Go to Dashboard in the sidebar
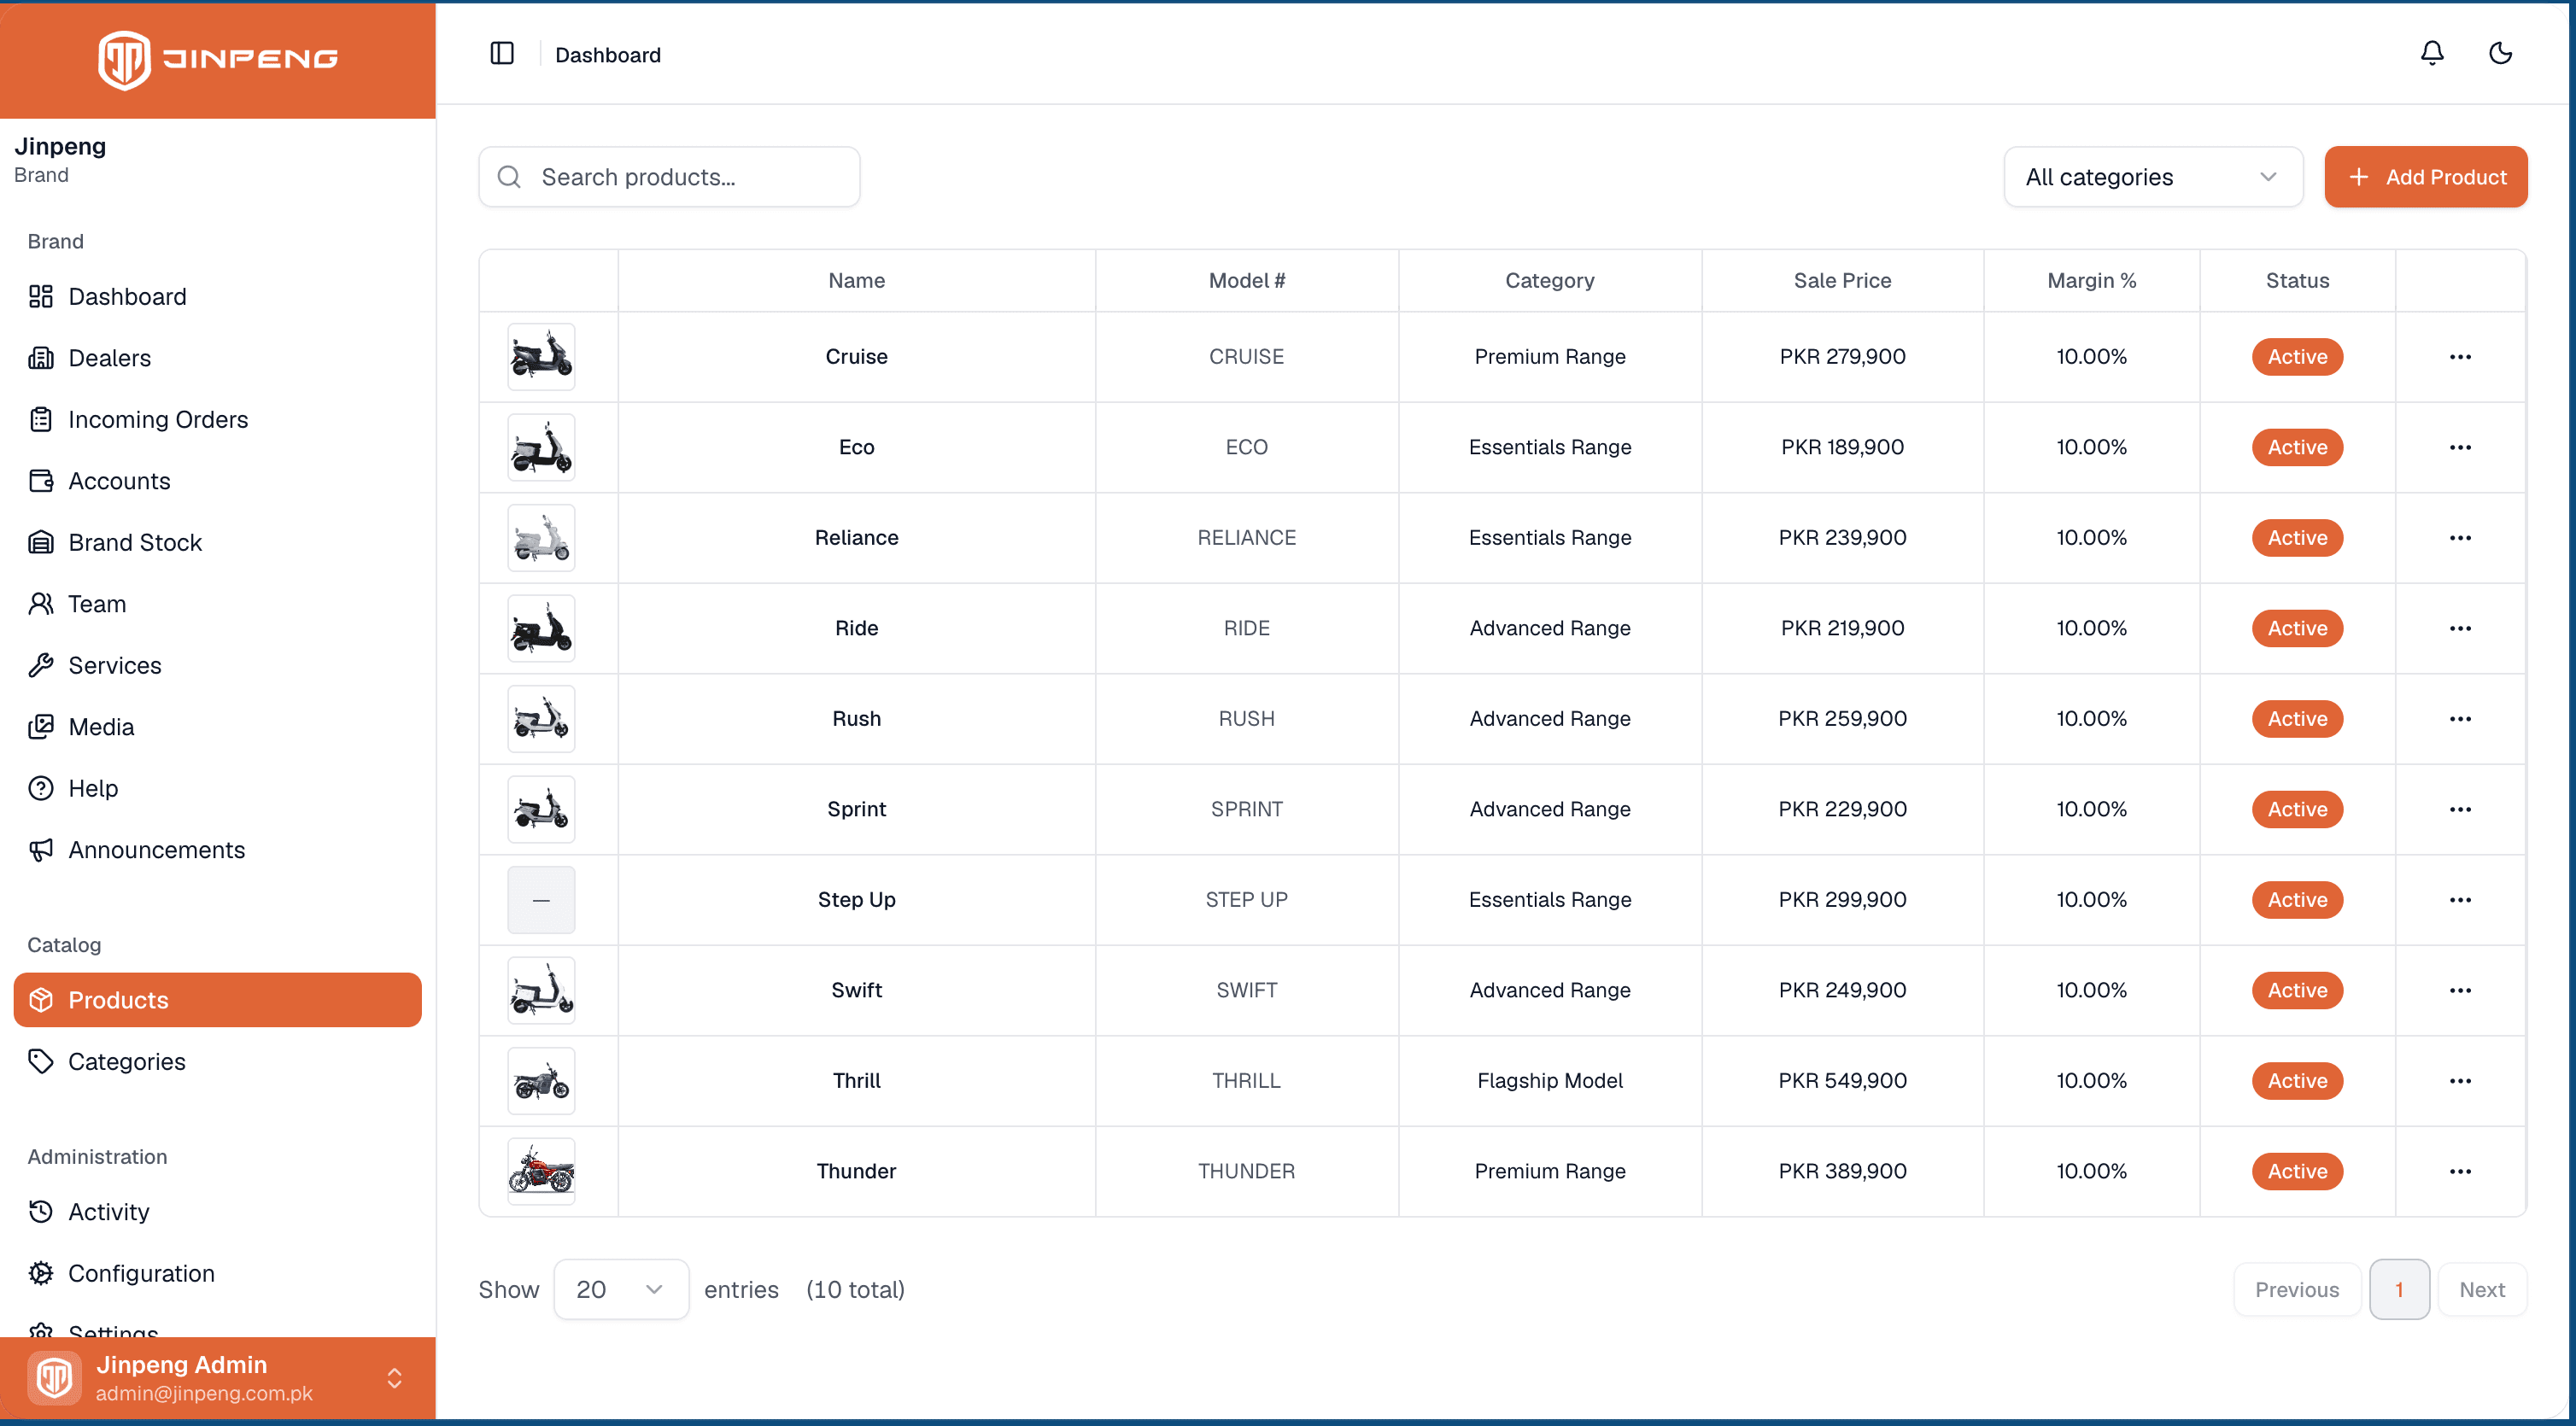Image resolution: width=2576 pixels, height=1426 pixels. [218, 297]
